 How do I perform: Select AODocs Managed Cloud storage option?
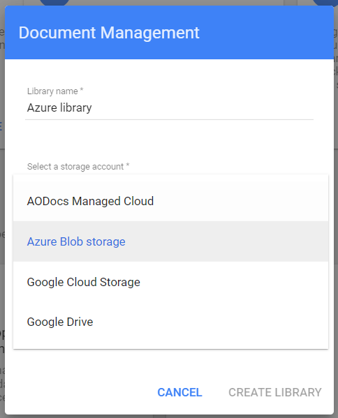[x=170, y=201]
